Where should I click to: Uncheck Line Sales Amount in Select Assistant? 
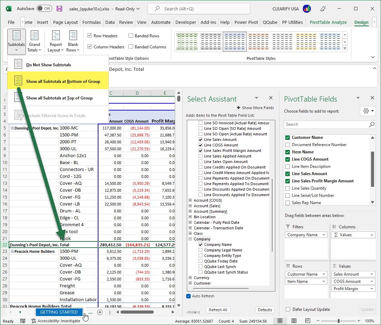click(x=200, y=140)
